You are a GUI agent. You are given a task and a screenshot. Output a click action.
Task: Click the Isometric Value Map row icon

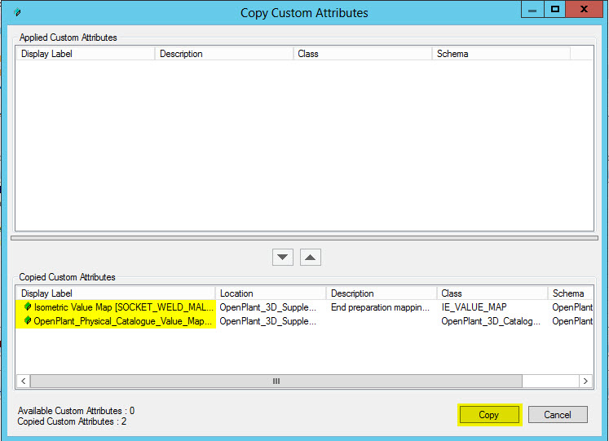[x=28, y=307]
